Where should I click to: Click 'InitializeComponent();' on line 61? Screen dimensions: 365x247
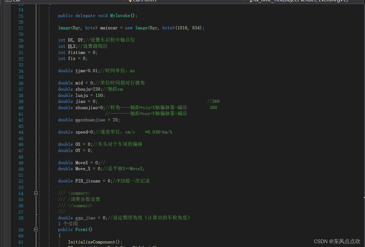tap(95, 242)
